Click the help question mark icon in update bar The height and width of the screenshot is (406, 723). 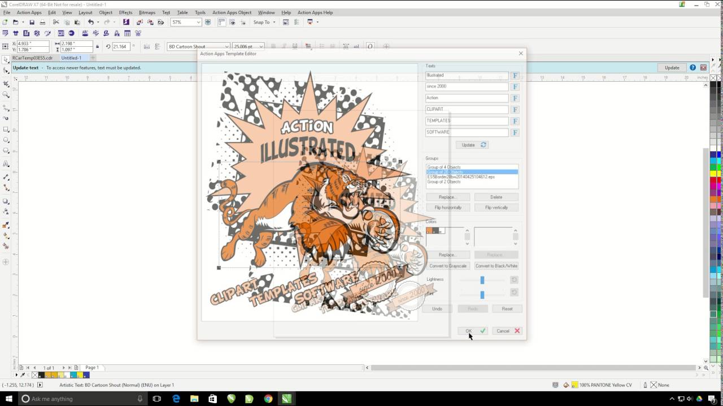[x=692, y=68]
